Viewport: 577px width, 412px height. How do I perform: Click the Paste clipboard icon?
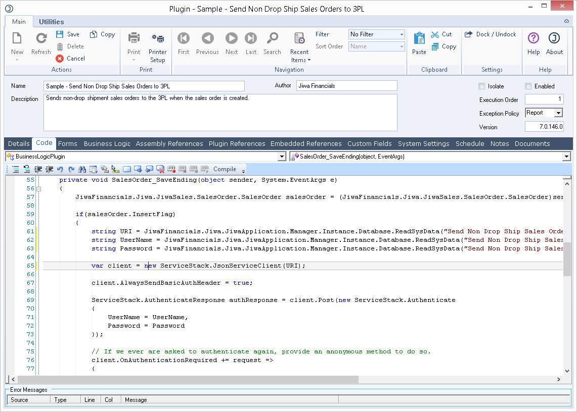click(x=419, y=38)
